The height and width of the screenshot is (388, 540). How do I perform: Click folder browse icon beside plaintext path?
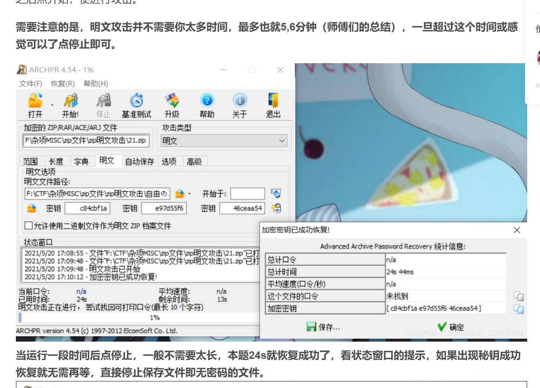180,194
